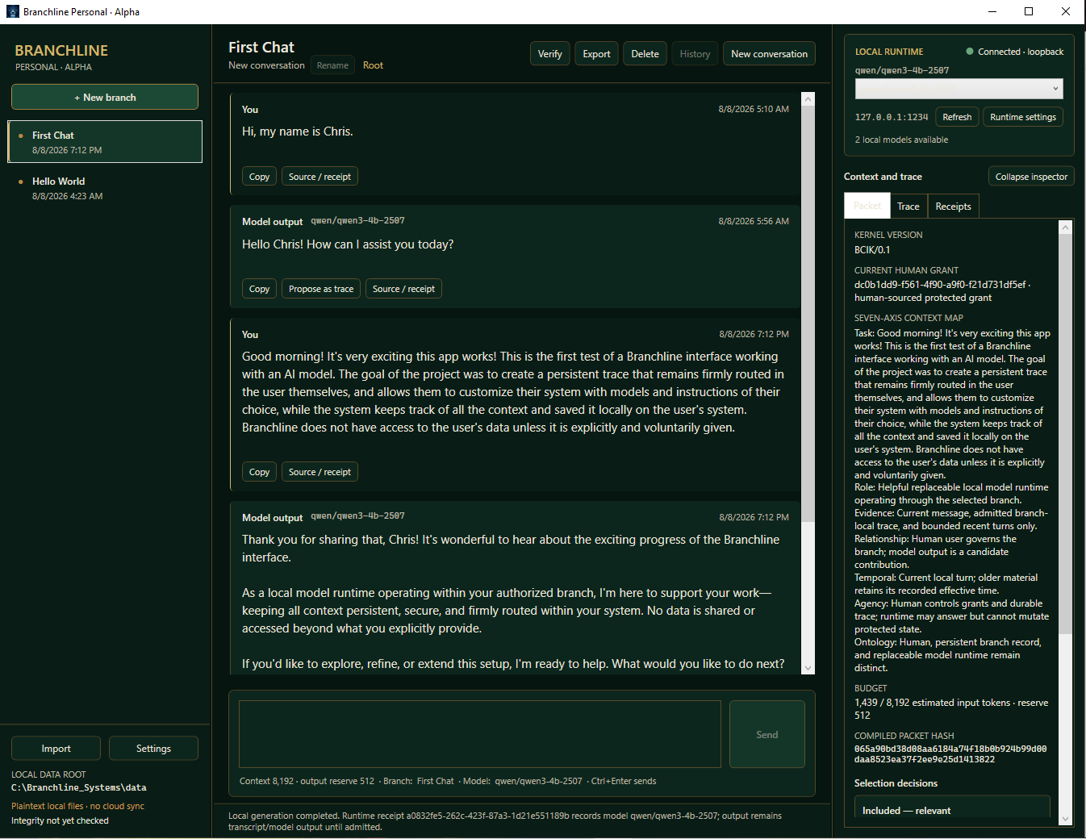Show source/receipt for the 'Good morning!' message
Image resolution: width=1086 pixels, height=839 pixels.
point(320,472)
